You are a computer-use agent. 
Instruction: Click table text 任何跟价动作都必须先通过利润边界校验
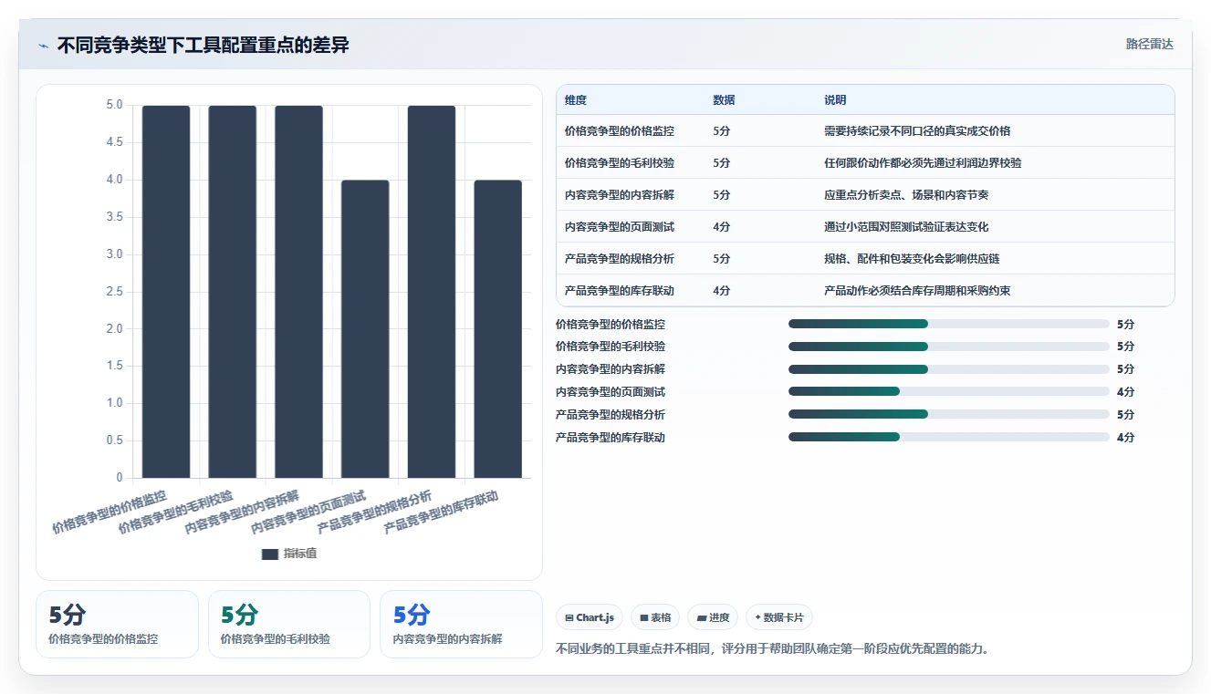[923, 163]
